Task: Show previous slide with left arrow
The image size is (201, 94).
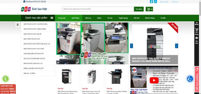Action: pos(131,46)
